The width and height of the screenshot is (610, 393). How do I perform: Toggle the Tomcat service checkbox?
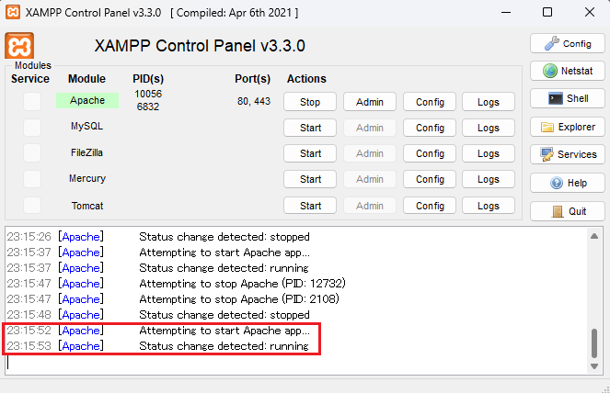(32, 206)
